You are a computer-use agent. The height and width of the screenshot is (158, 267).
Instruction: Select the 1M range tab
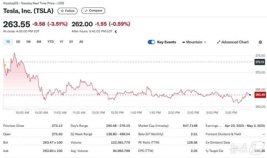[28, 42]
